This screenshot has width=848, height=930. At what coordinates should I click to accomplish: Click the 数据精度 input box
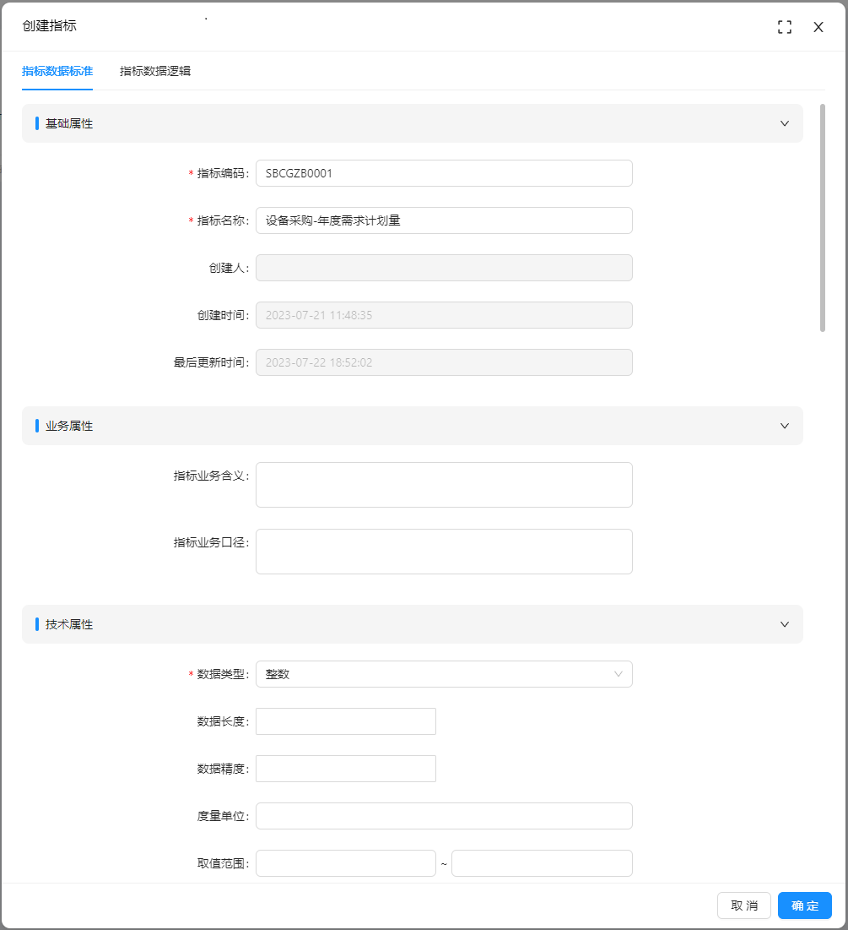point(346,769)
